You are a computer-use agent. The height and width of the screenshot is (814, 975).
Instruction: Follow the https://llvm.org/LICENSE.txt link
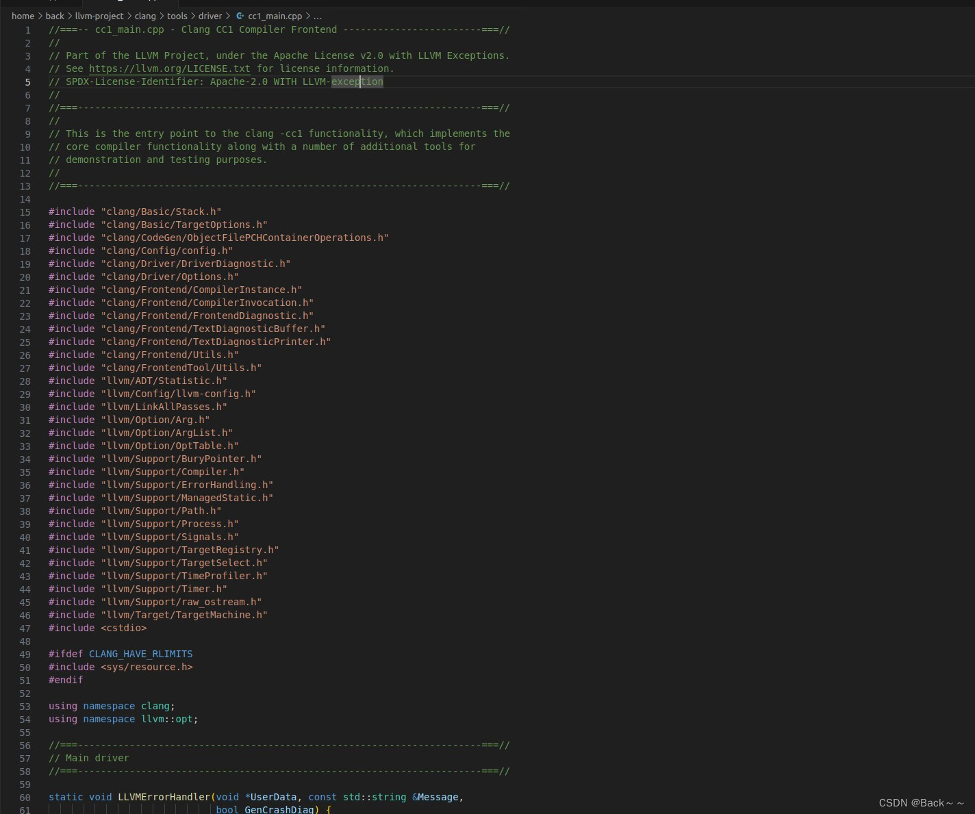tap(170, 68)
